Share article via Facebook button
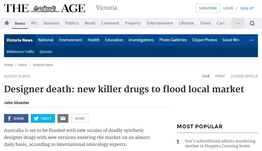 coord(16,118)
